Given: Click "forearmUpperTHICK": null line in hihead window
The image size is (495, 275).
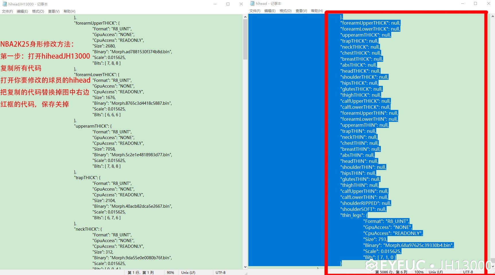Looking at the screenshot, I should tap(370, 23).
